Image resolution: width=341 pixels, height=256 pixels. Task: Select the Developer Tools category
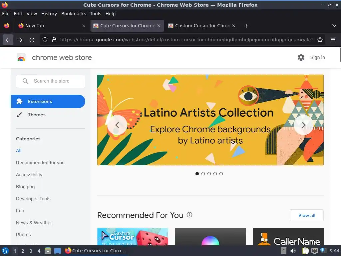pos(33,199)
